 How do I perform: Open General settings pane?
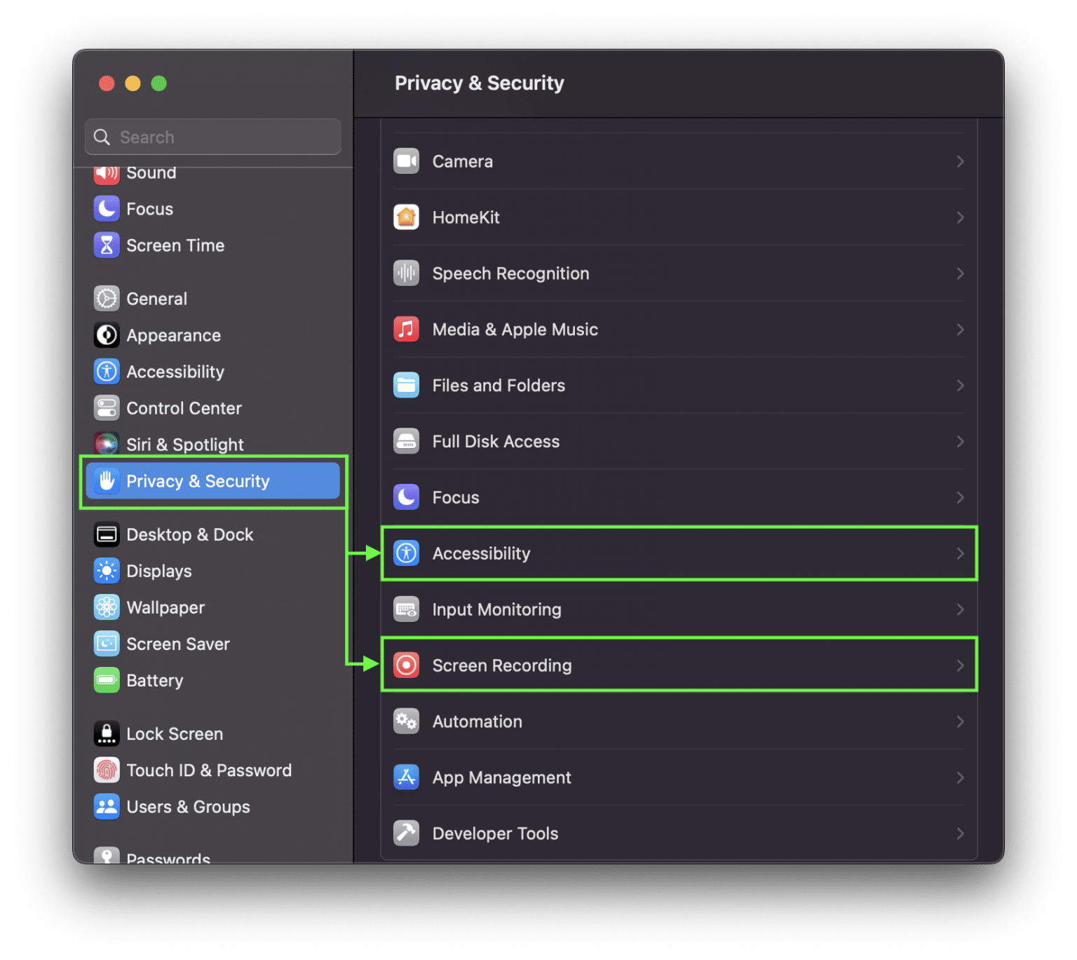coord(212,299)
